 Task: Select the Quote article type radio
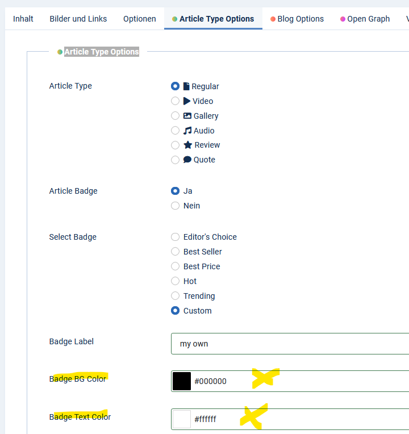(x=175, y=160)
